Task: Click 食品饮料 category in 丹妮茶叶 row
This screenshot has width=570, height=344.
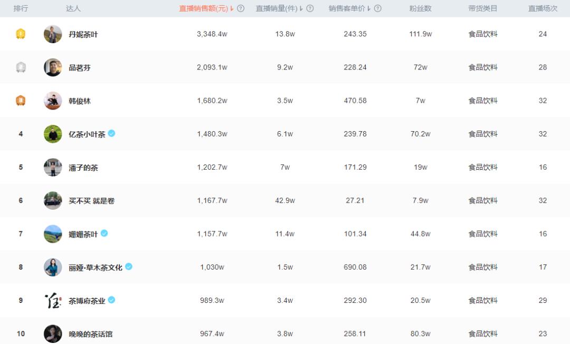Action: click(483, 34)
